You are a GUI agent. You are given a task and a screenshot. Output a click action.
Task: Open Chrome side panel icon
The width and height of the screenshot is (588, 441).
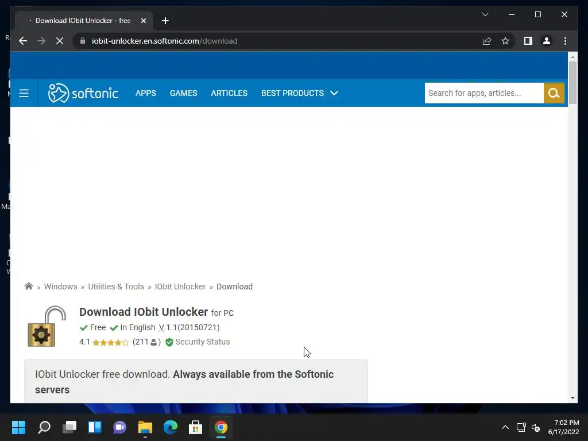pos(528,41)
